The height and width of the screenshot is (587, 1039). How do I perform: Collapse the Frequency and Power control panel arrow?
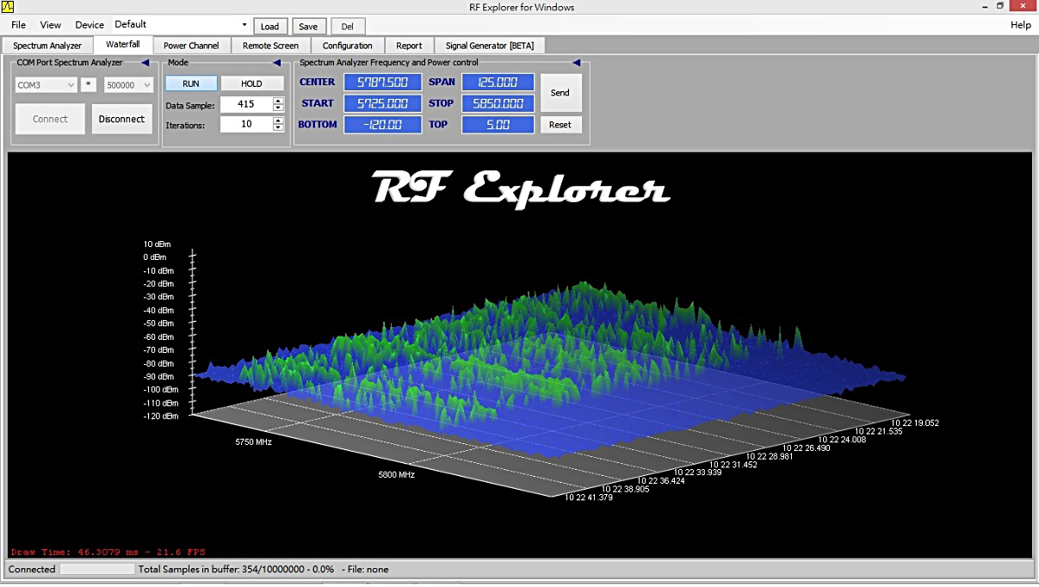pyautogui.click(x=576, y=63)
